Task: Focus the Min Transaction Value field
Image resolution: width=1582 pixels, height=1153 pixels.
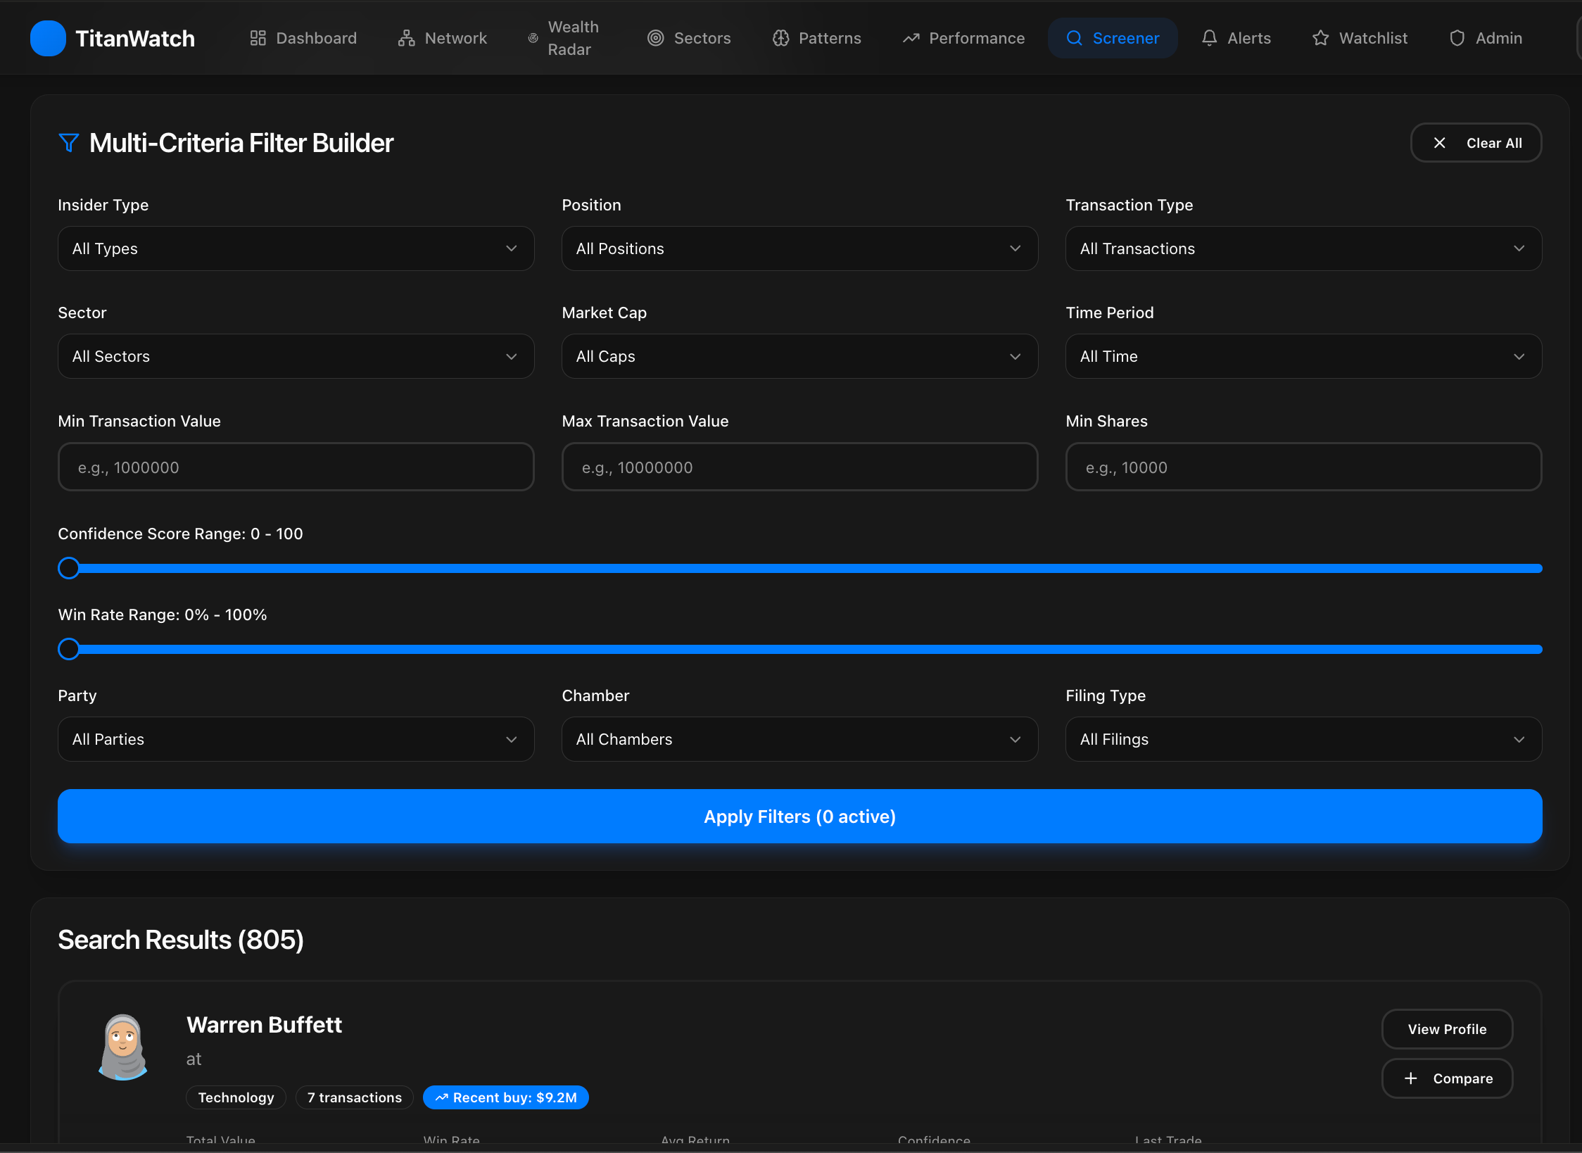Action: click(296, 467)
